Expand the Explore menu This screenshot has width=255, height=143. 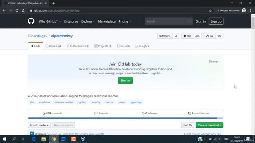(x=88, y=21)
